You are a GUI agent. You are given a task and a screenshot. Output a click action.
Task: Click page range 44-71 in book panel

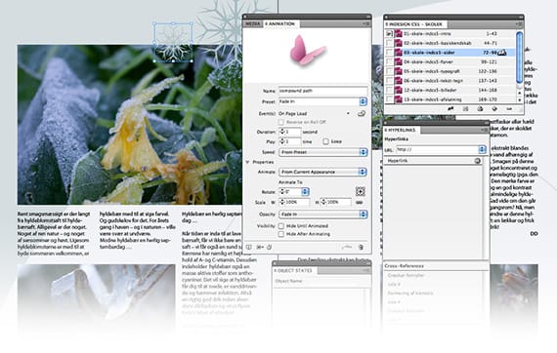(x=491, y=43)
